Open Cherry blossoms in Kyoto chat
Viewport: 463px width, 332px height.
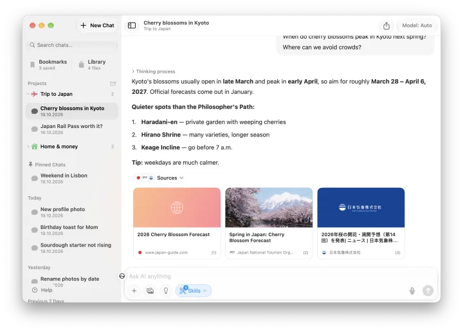click(x=72, y=111)
